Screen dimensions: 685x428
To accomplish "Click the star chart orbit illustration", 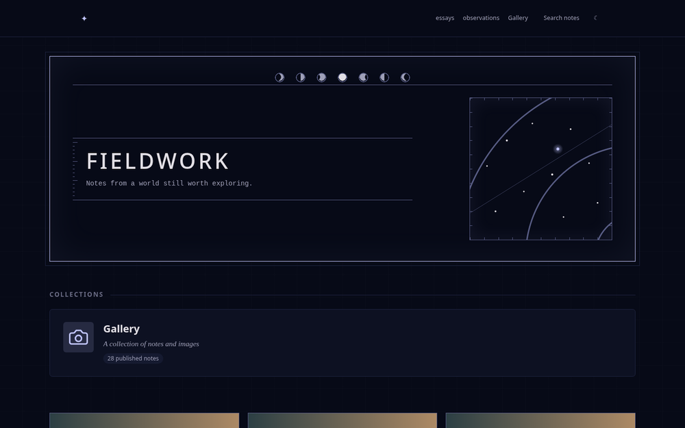I will tap(541, 168).
